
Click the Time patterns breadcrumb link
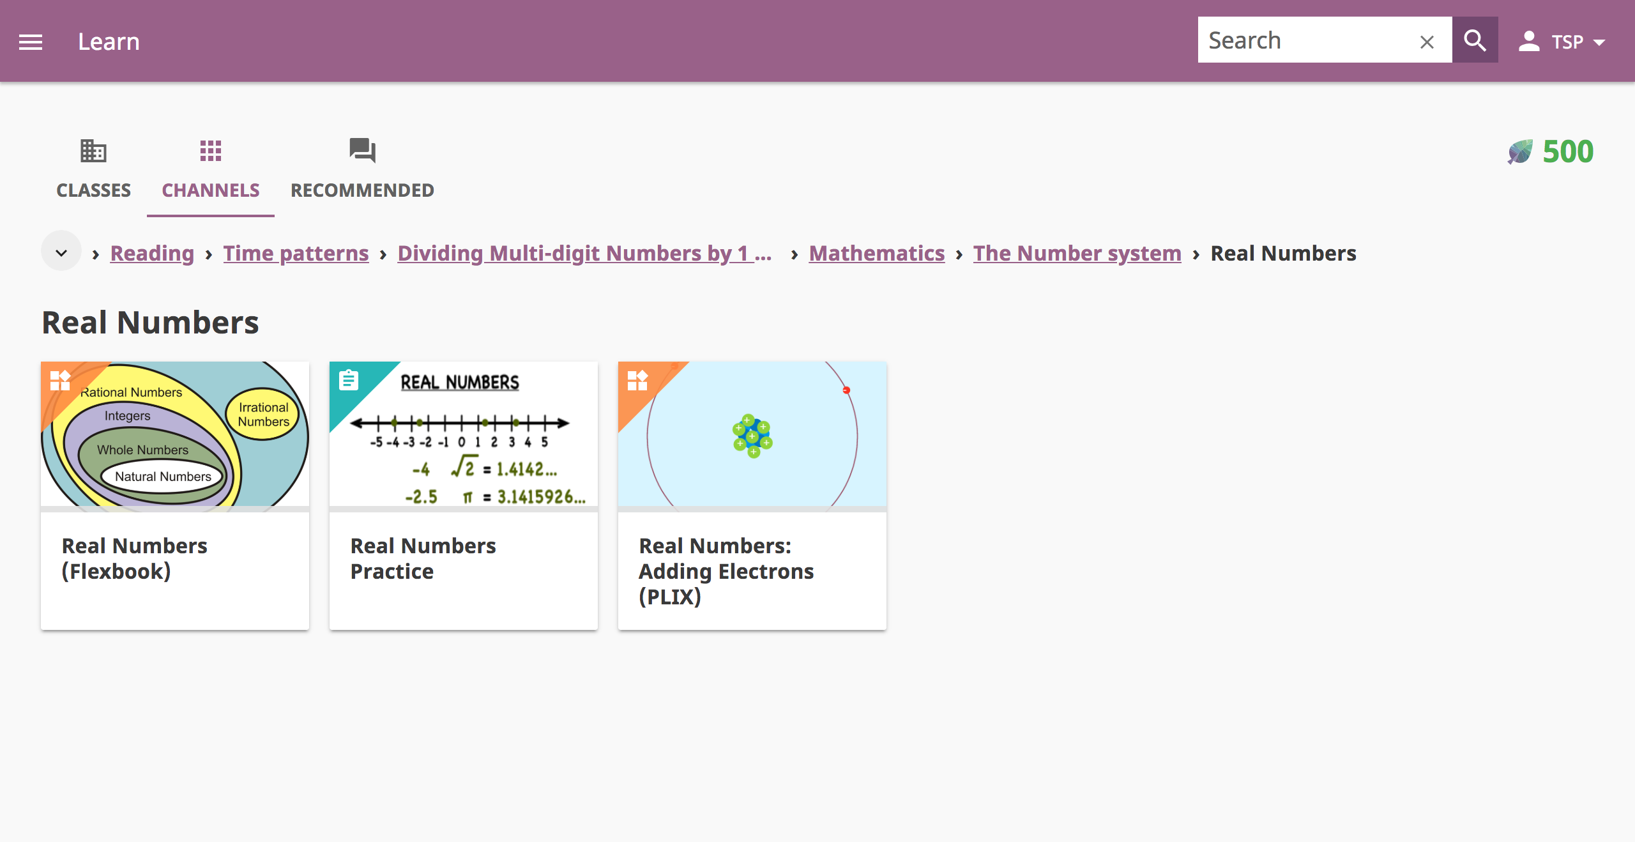point(296,253)
